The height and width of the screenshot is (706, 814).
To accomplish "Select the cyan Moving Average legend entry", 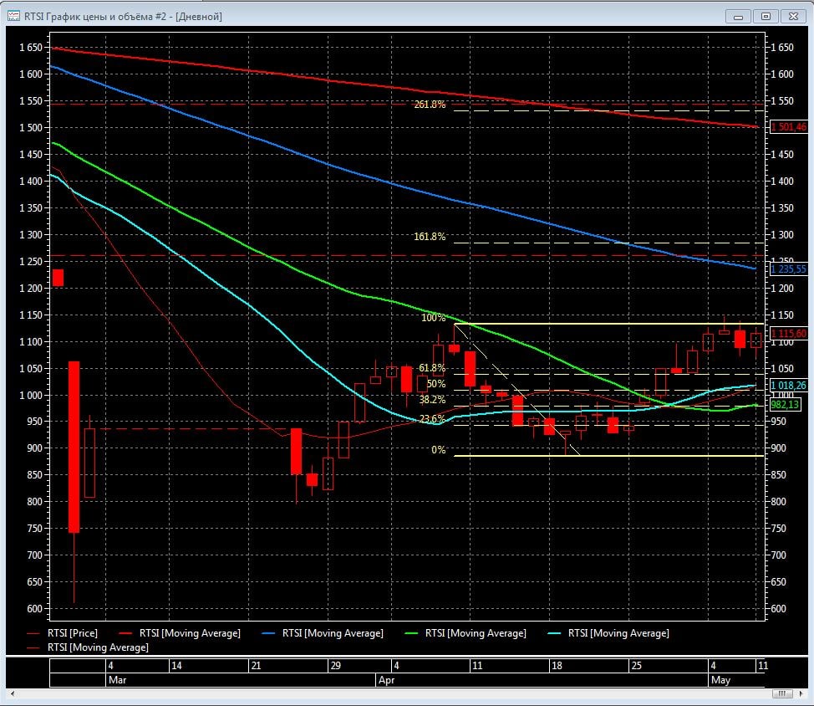I will 618,633.
